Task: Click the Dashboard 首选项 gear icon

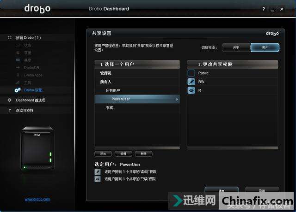Action: coord(10,100)
